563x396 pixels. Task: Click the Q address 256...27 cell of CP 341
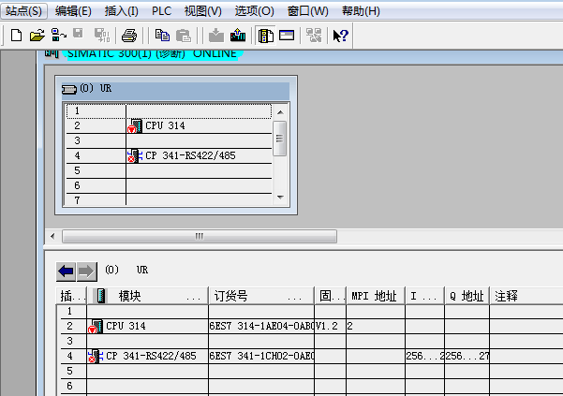coord(467,356)
